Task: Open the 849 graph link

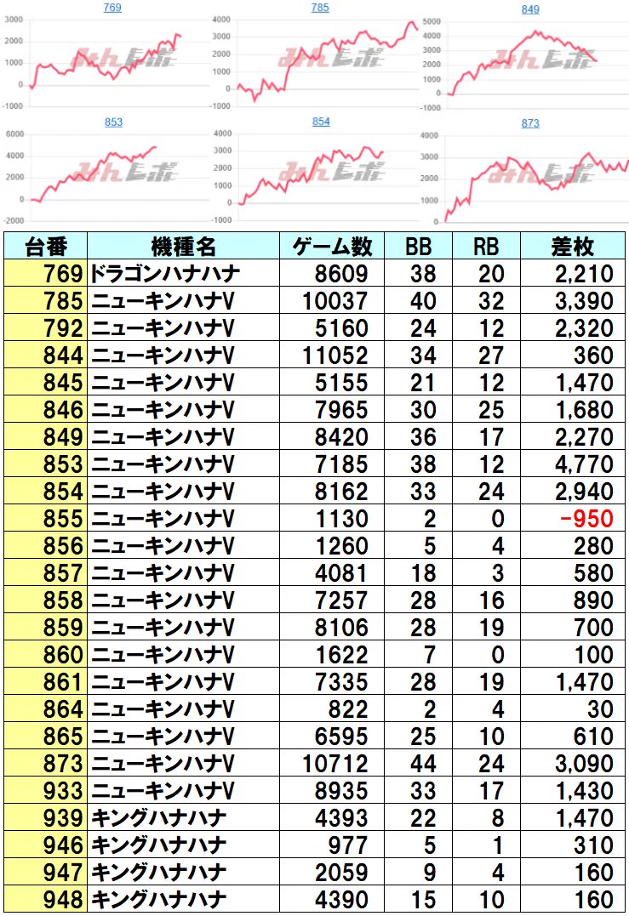Action: point(530,9)
